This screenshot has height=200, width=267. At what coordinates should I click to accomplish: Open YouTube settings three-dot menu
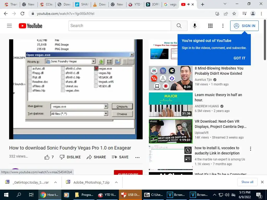tap(223, 26)
